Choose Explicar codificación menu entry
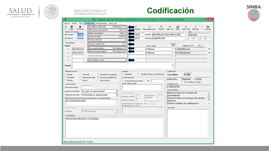Viewport: 269px width, 151px height. coord(107,44)
